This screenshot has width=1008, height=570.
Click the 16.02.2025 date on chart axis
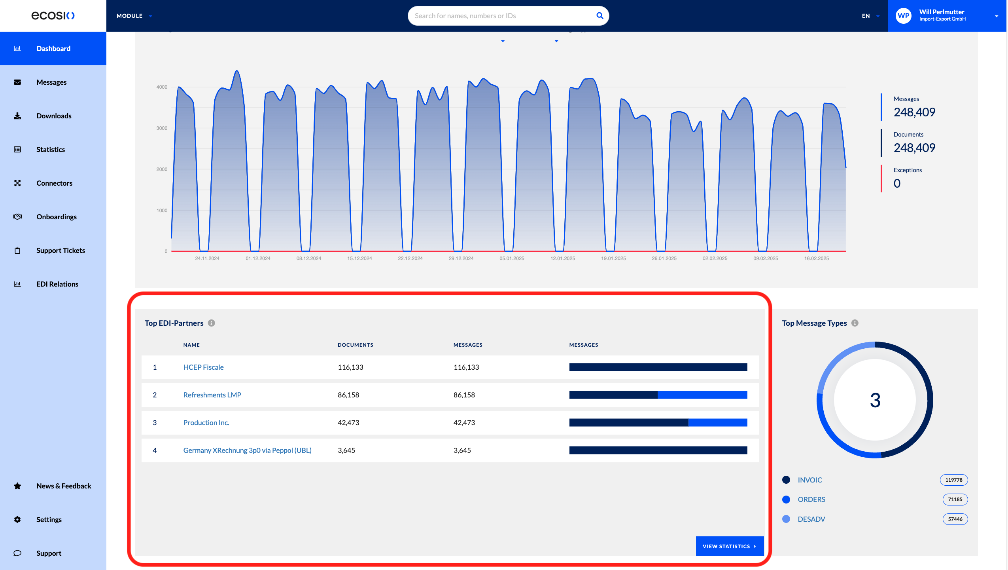[x=816, y=258]
